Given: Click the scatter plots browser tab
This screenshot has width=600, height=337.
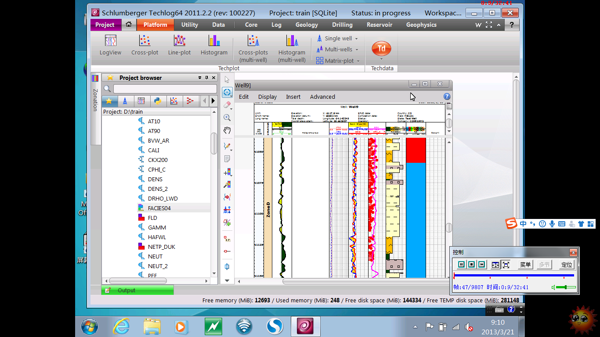Looking at the screenshot, I should (x=174, y=101).
